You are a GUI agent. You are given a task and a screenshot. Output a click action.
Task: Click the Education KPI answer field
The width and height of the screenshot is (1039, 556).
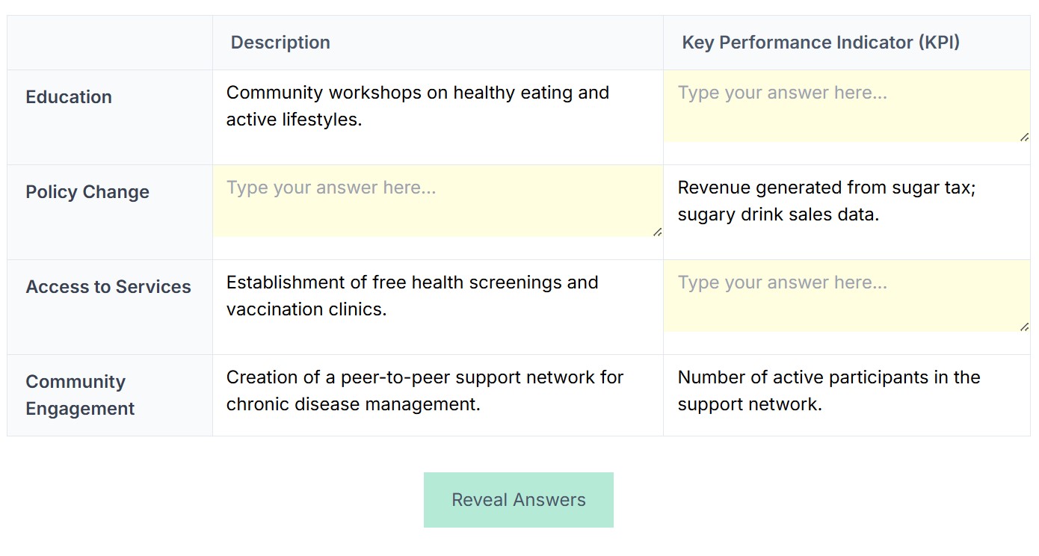point(846,106)
